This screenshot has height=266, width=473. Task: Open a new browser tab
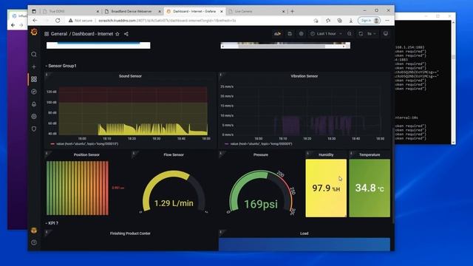pos(292,11)
